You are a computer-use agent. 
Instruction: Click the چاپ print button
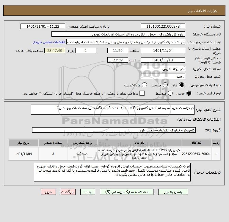(88, 192)
